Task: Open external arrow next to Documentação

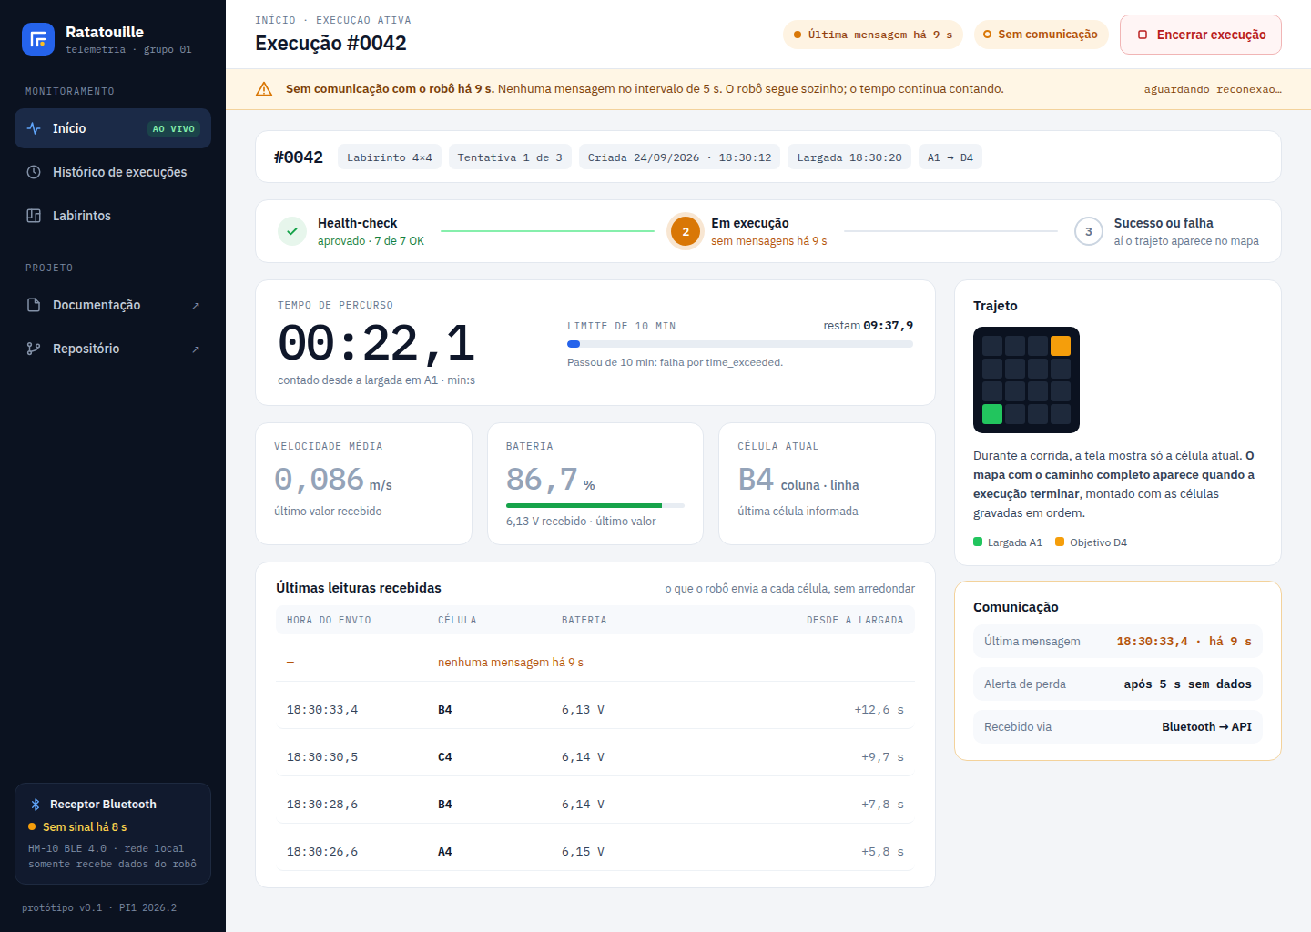Action: (x=196, y=306)
